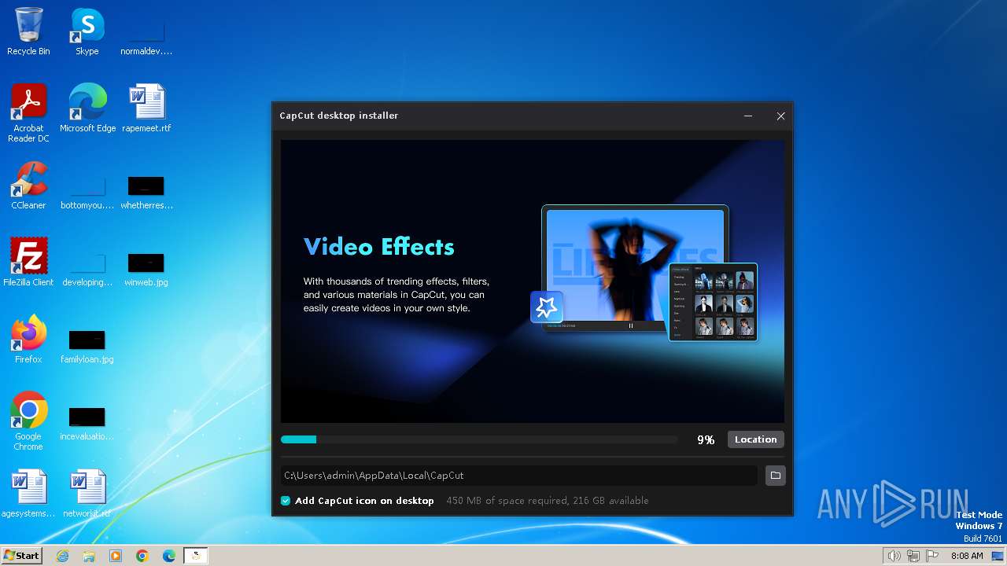Image resolution: width=1007 pixels, height=566 pixels.
Task: Click the Show desktop button
Action: (998, 556)
